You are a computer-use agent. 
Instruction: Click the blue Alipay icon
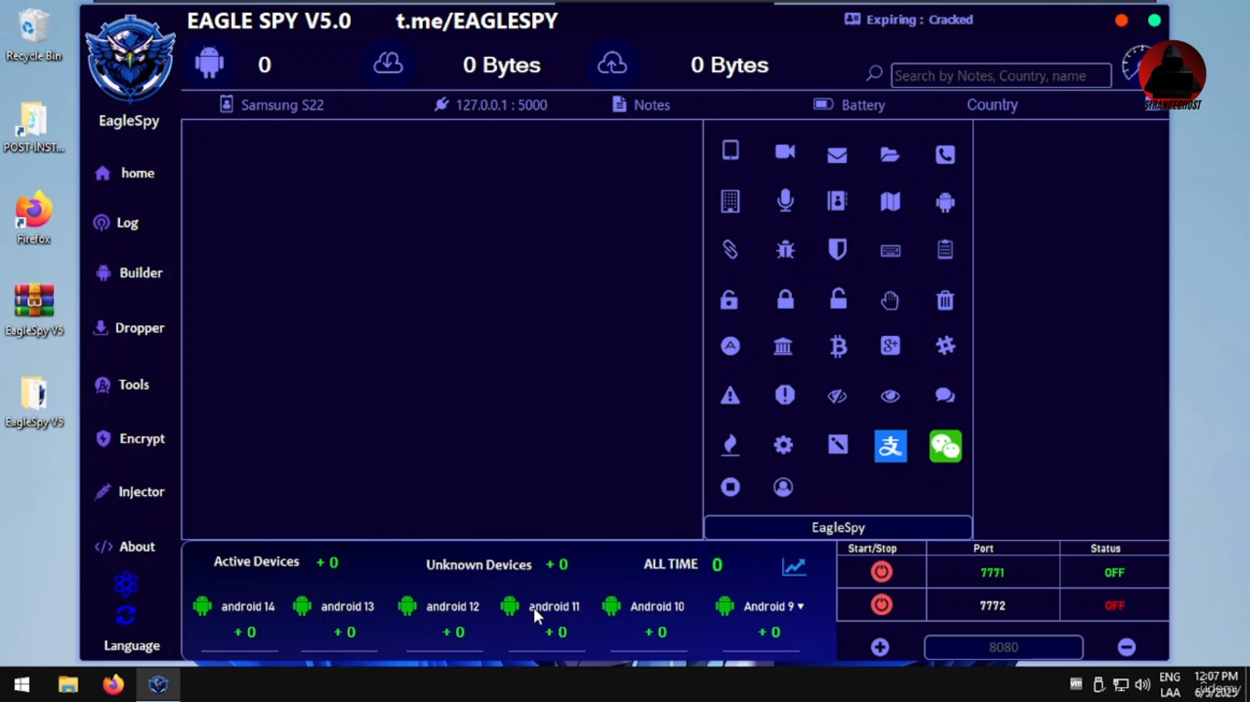point(890,446)
